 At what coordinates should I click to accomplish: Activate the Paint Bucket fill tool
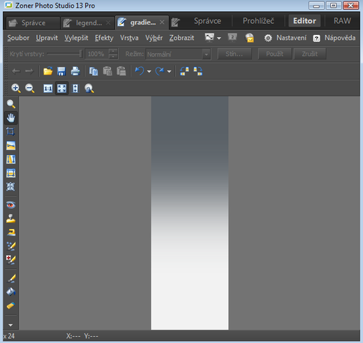tap(10, 292)
